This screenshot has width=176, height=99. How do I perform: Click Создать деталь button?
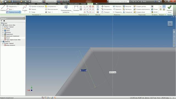[x=140, y=7]
